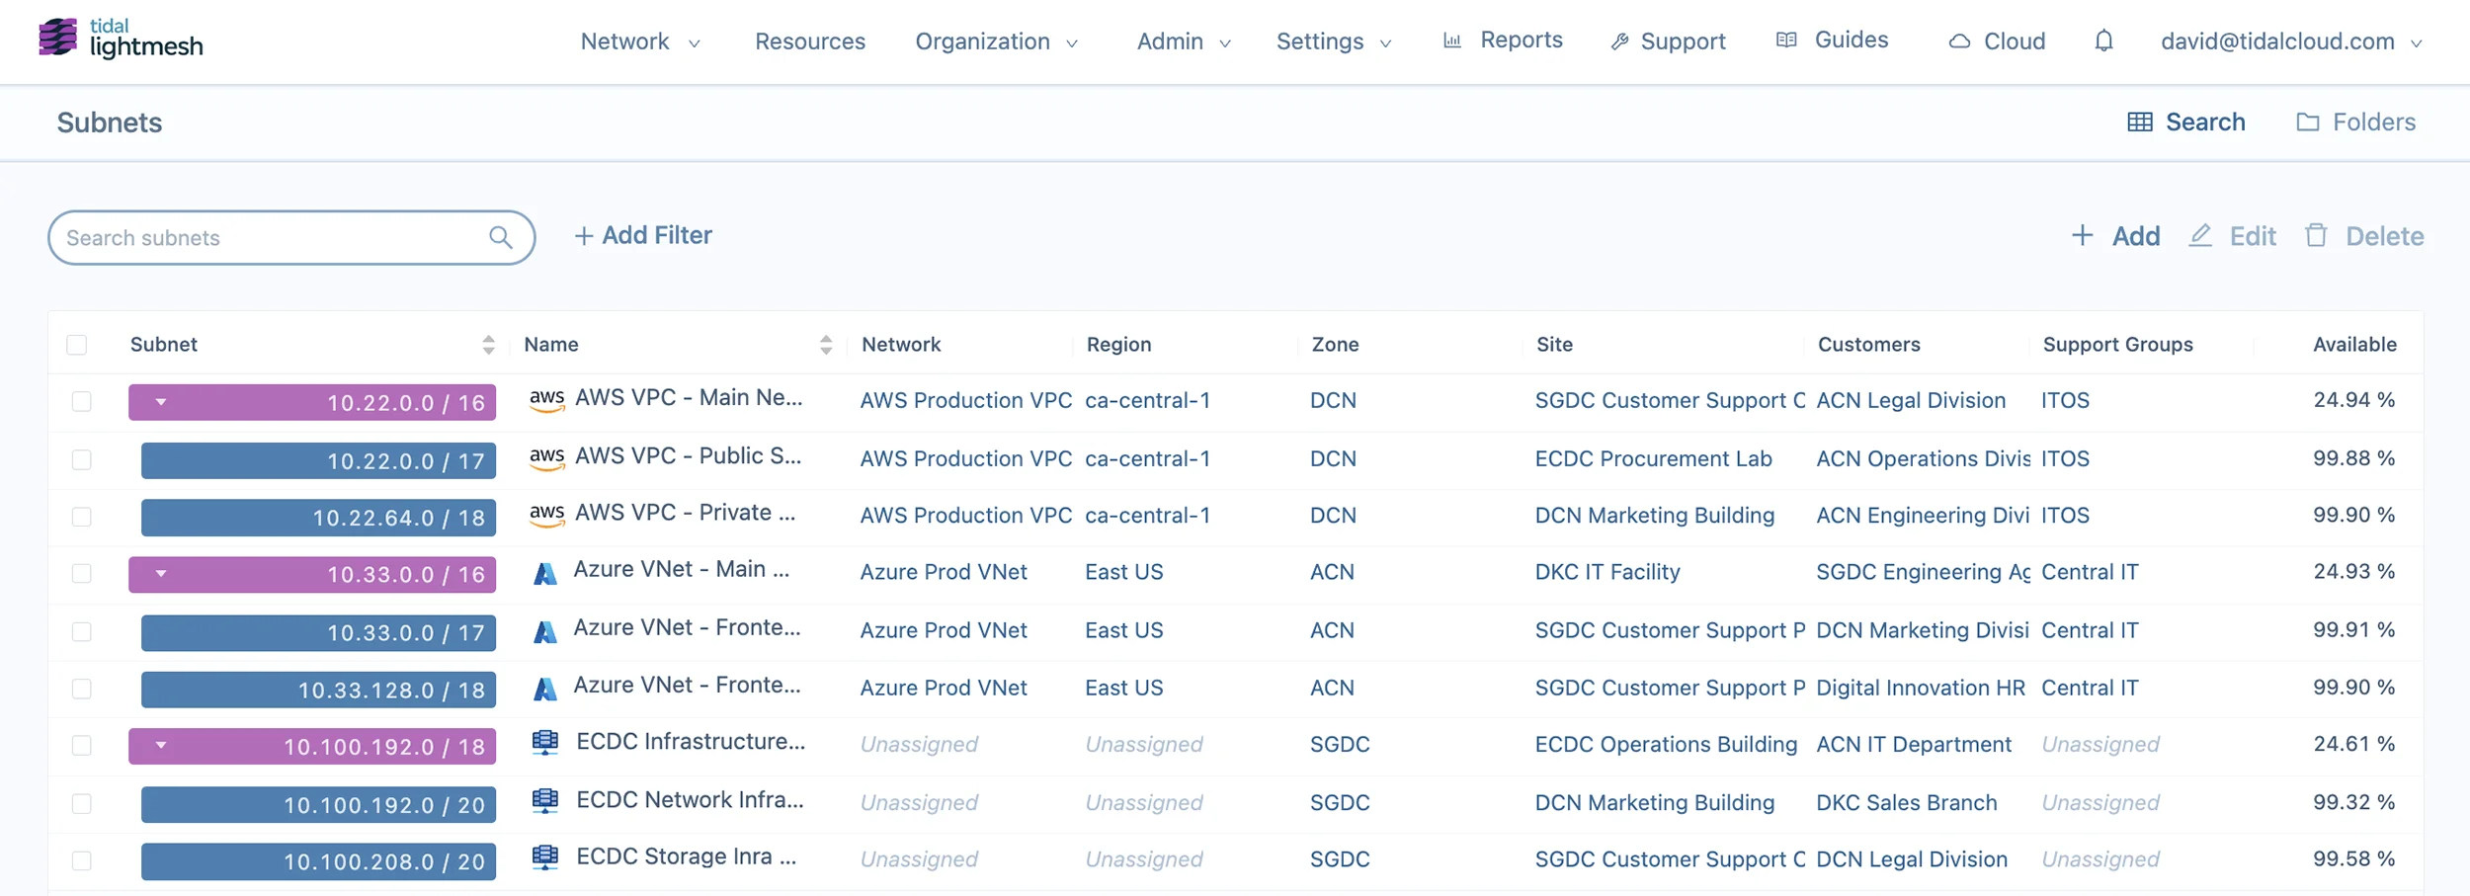The image size is (2470, 896).
Task: Switch to the Folders view
Action: 2356,122
